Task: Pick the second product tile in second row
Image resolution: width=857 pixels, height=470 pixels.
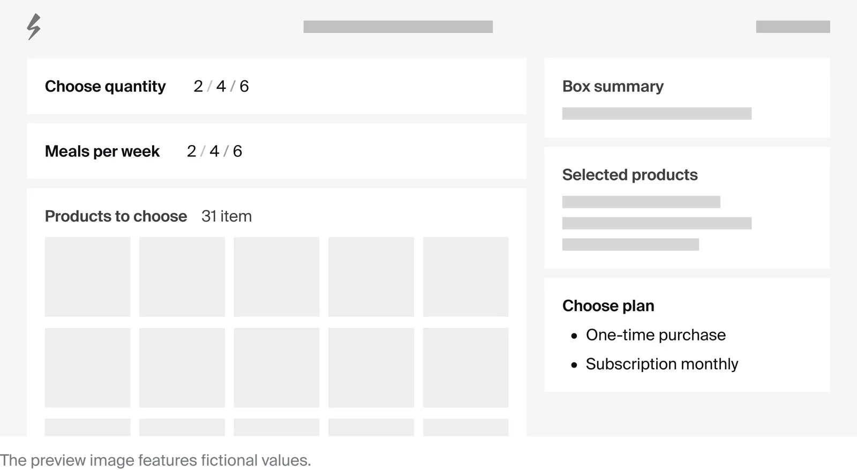Action: tap(182, 368)
